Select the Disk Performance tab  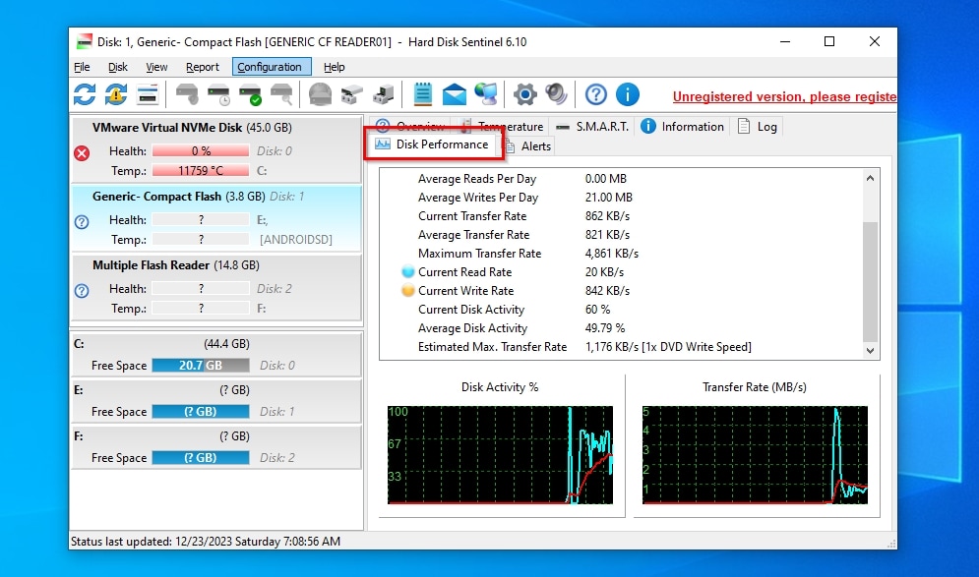click(432, 144)
